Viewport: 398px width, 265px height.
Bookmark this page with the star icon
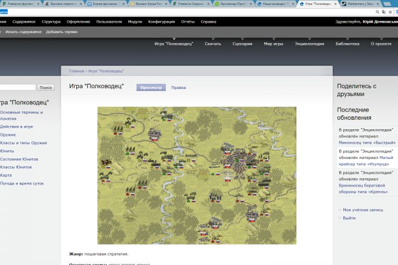390,12
